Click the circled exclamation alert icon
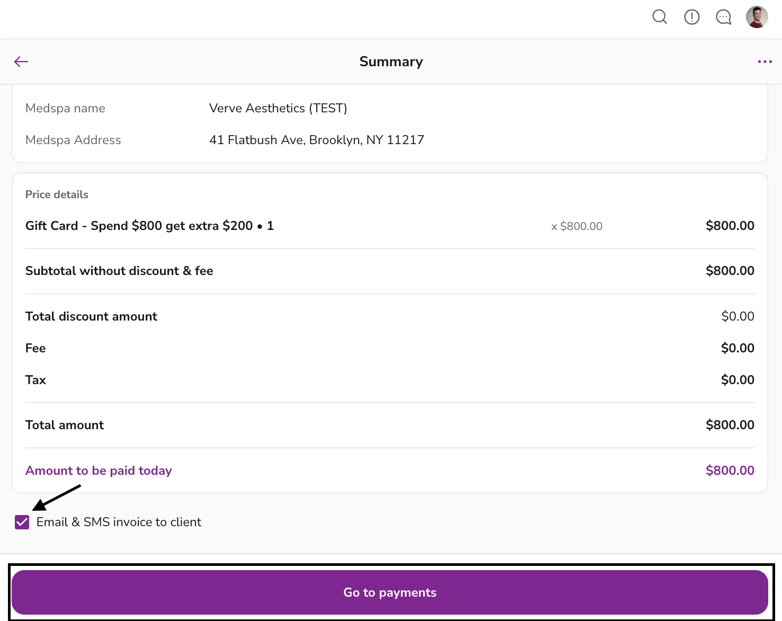The width and height of the screenshot is (782, 621). (x=691, y=17)
